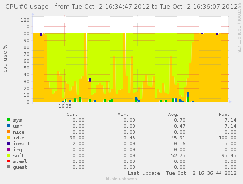Click the RRDTOOL / TOBI OETIKER watermark

tap(239, 28)
